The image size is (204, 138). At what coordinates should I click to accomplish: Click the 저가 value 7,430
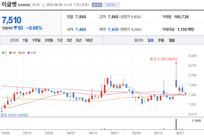click(113, 29)
